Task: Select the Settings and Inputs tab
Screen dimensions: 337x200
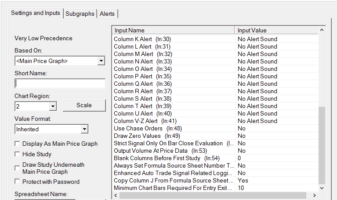Action: [36, 13]
